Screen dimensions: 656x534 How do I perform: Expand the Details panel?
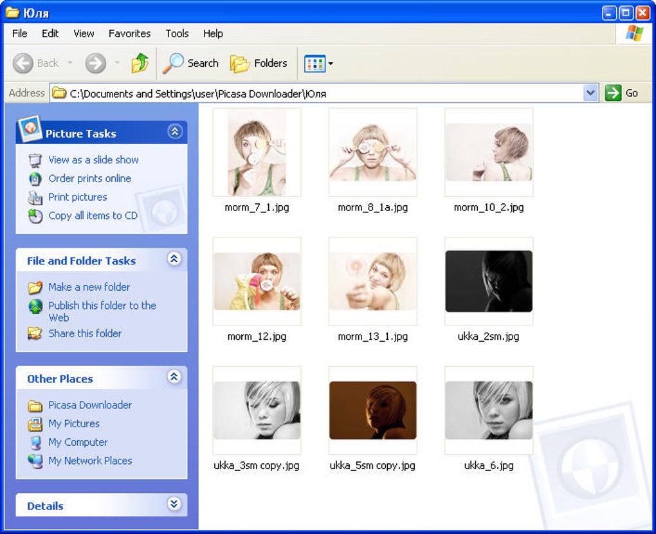point(174,504)
